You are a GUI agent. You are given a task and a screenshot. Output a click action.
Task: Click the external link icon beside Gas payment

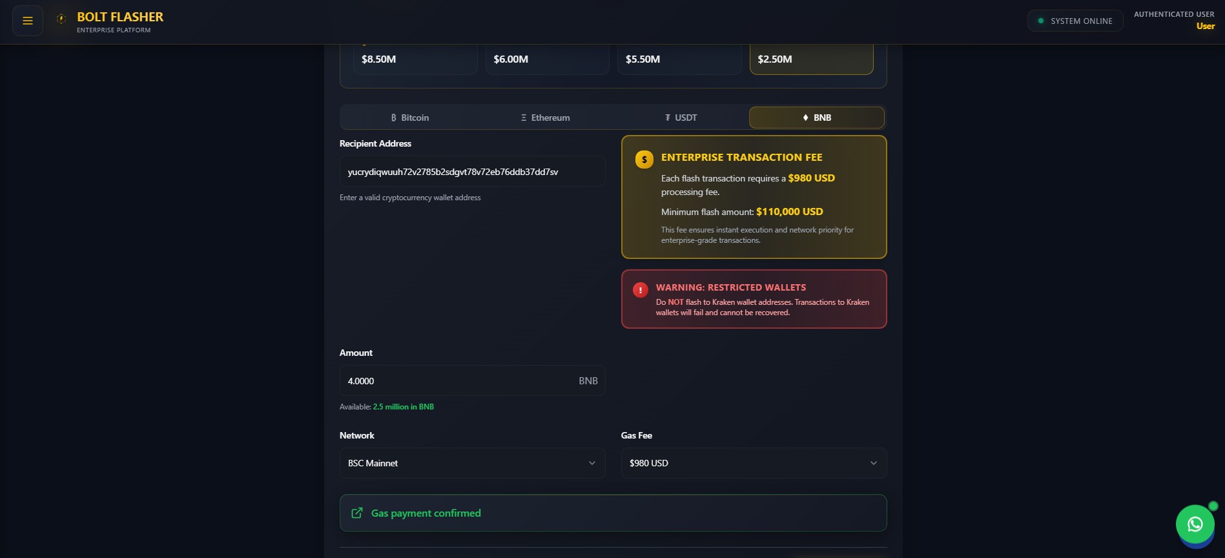tap(356, 513)
